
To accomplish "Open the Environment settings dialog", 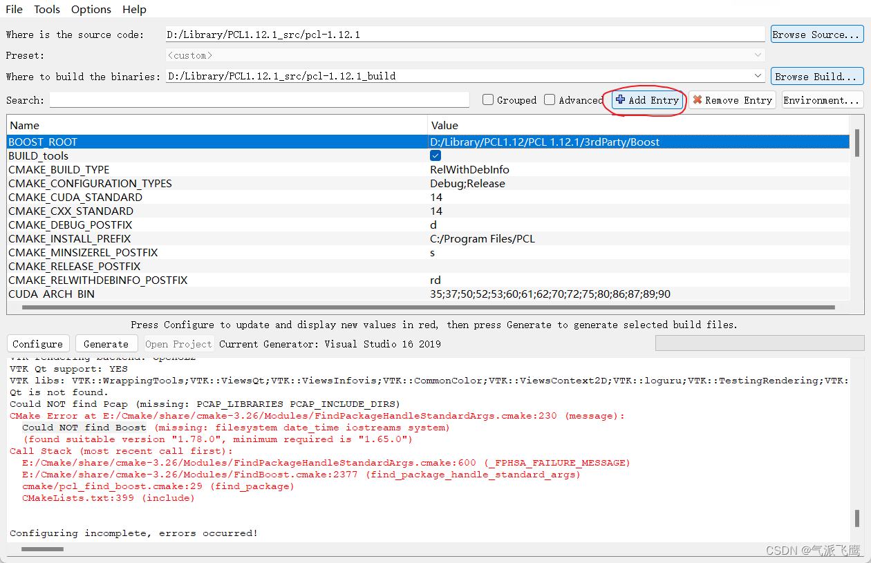I will tap(822, 99).
